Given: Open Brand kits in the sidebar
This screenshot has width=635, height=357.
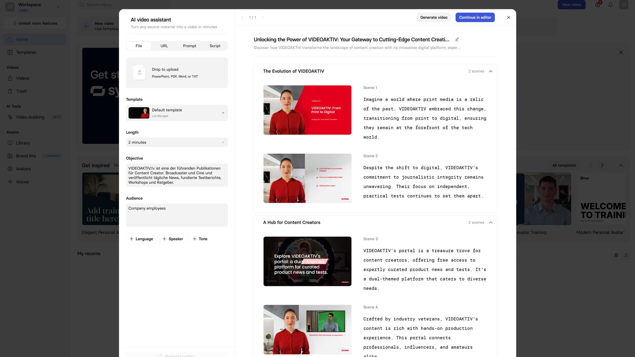Looking at the screenshot, I should (26, 156).
